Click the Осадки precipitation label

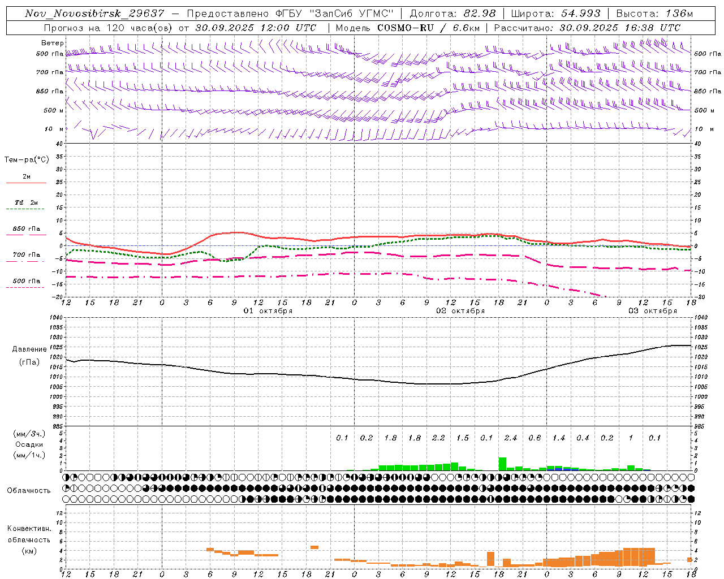click(x=29, y=444)
